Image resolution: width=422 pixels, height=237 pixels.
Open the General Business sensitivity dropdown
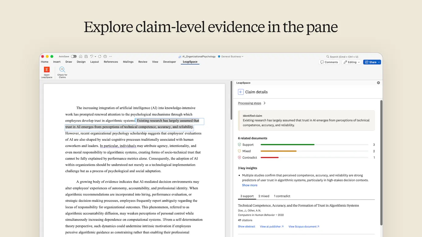230,56
